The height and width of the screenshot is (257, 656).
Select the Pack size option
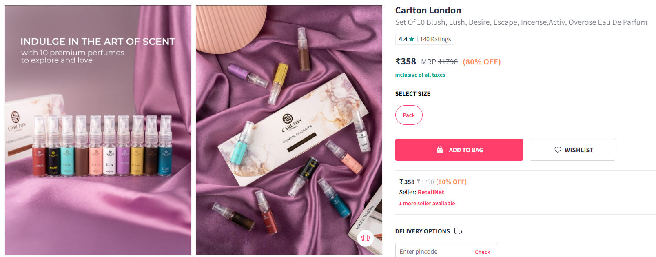click(409, 115)
